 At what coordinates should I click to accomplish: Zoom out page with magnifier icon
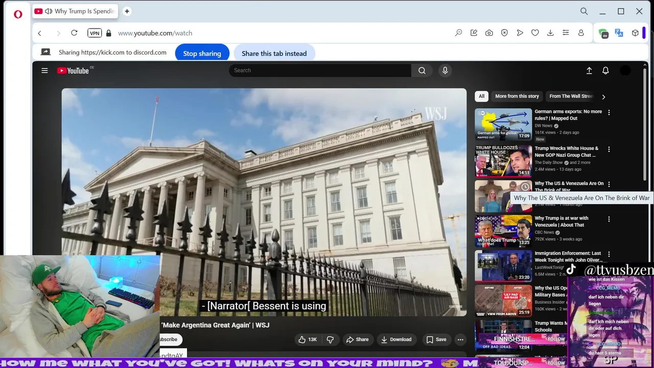click(458, 33)
